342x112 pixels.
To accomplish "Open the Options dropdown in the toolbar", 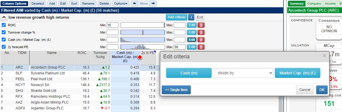I will pos(121,3).
